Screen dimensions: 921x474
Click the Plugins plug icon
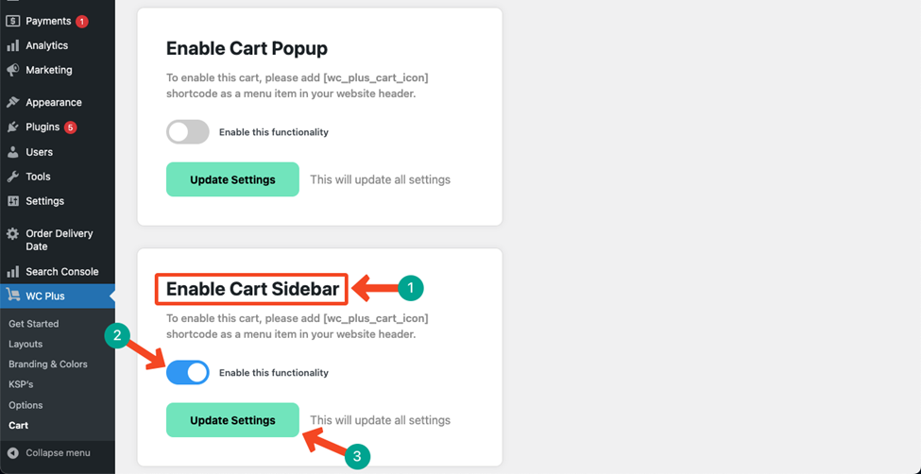pyautogui.click(x=13, y=127)
